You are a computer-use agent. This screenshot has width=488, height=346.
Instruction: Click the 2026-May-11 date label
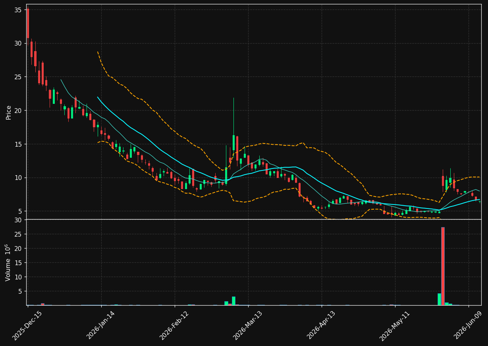[394, 325]
